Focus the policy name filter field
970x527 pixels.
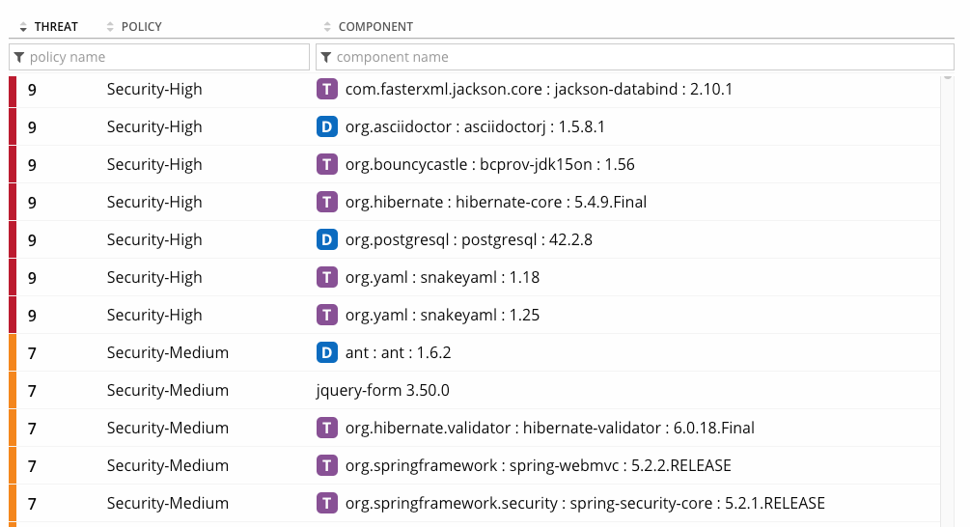point(159,57)
